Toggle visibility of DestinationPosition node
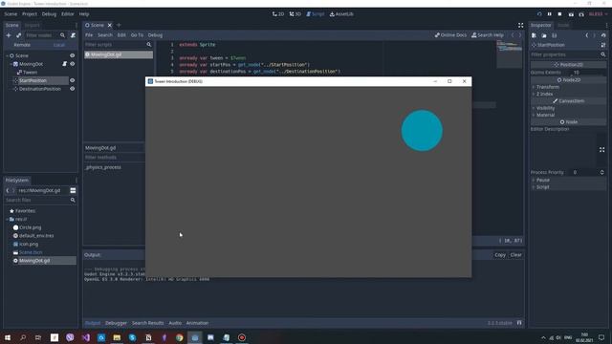The image size is (612, 344). 73,89
